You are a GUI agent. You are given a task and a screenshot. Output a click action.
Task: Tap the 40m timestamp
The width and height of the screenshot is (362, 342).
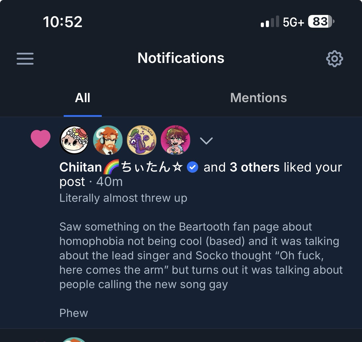tap(109, 182)
